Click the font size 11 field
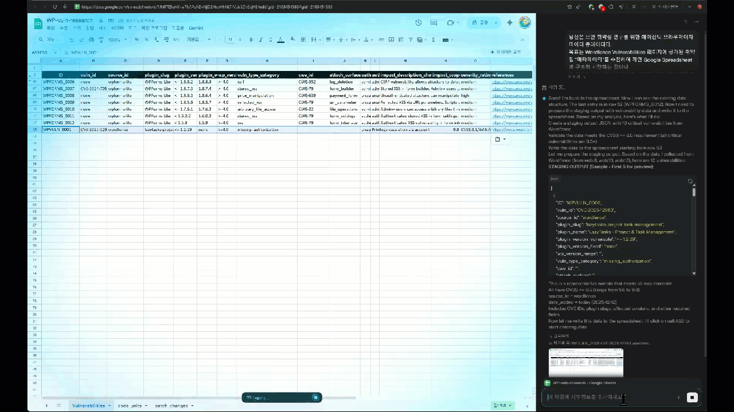Viewport: 734px width, 412px height. pos(231,39)
